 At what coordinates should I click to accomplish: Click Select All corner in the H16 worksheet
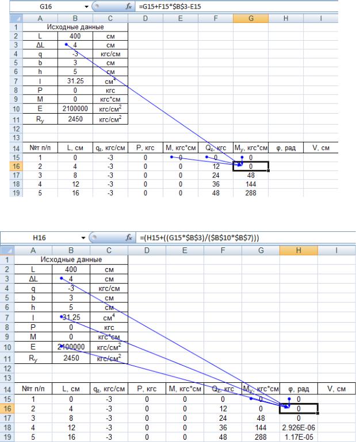click(7, 250)
